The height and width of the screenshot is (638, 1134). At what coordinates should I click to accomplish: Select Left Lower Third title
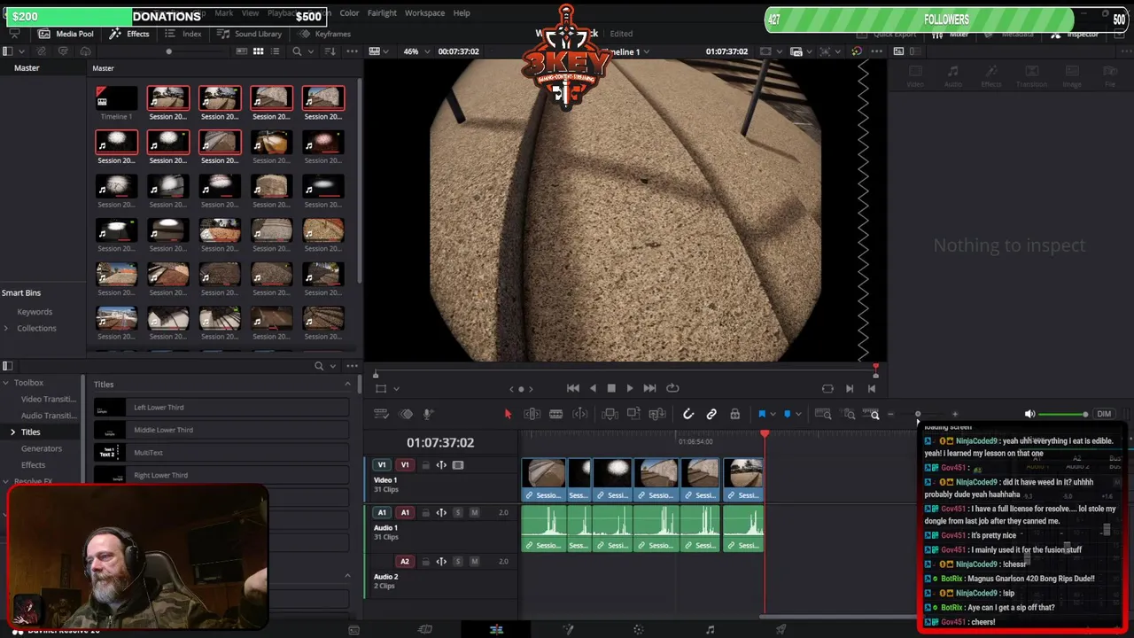tap(221, 408)
